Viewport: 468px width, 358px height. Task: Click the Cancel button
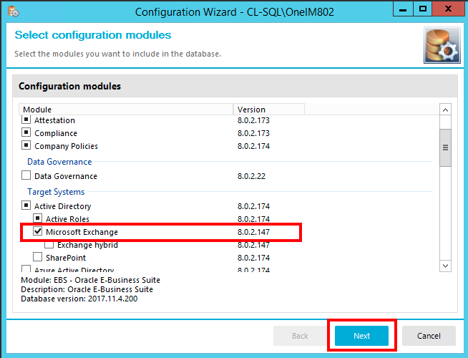coord(429,336)
